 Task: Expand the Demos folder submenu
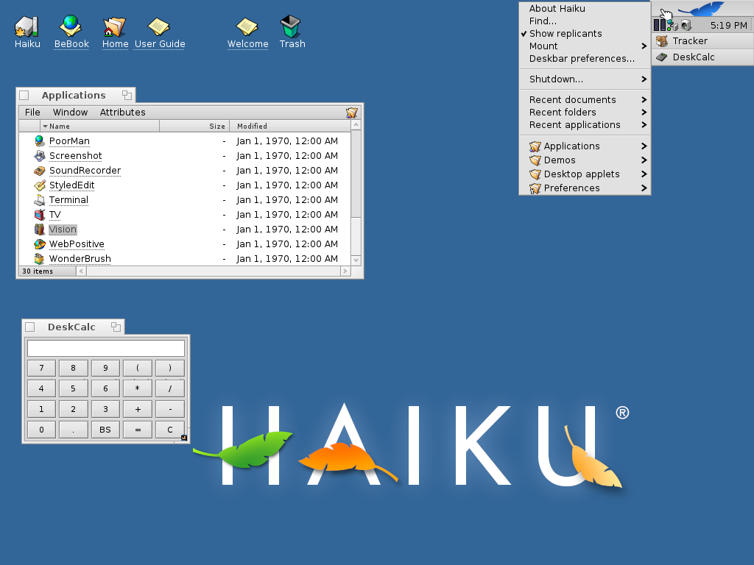click(585, 160)
